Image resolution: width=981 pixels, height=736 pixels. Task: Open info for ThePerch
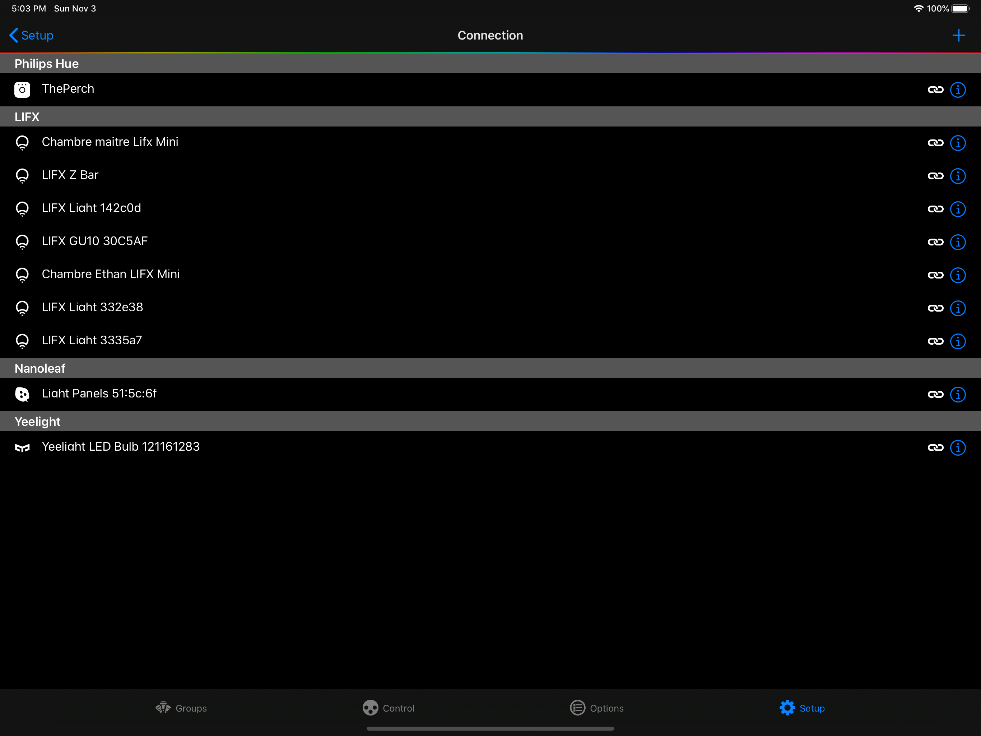coord(958,90)
